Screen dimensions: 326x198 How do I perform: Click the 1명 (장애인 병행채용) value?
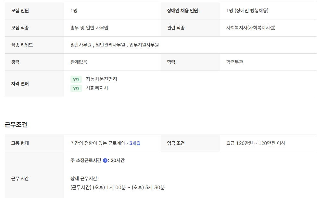(x=247, y=11)
